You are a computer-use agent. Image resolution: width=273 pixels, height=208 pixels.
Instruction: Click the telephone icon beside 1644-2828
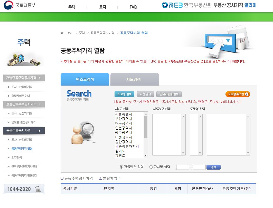37,189
